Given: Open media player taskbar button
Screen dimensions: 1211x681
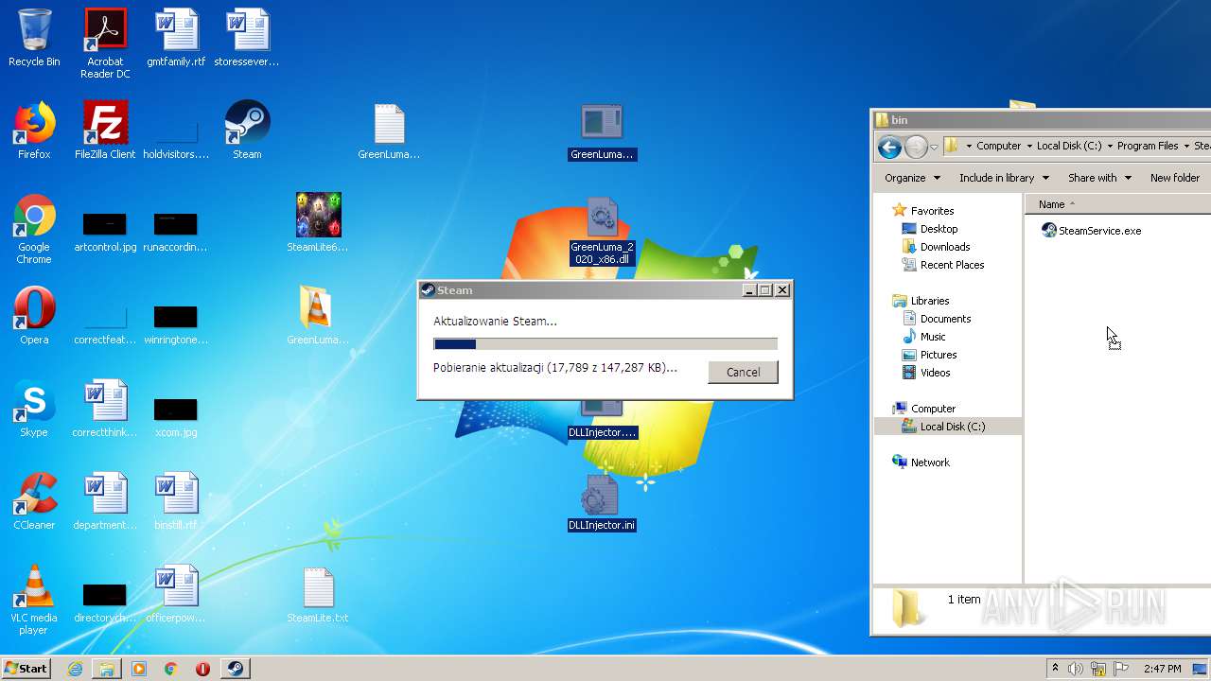Looking at the screenshot, I should coord(139,669).
